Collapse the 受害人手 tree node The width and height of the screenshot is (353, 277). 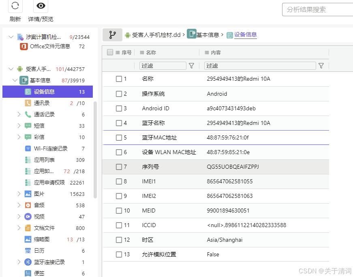click(11, 69)
